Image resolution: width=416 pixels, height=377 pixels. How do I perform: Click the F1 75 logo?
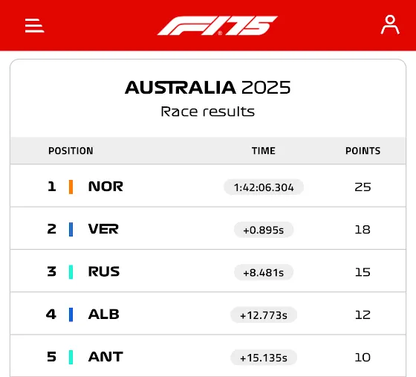tap(217, 25)
